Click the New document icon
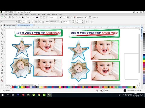This screenshot has height=108, width=145. 2,17
